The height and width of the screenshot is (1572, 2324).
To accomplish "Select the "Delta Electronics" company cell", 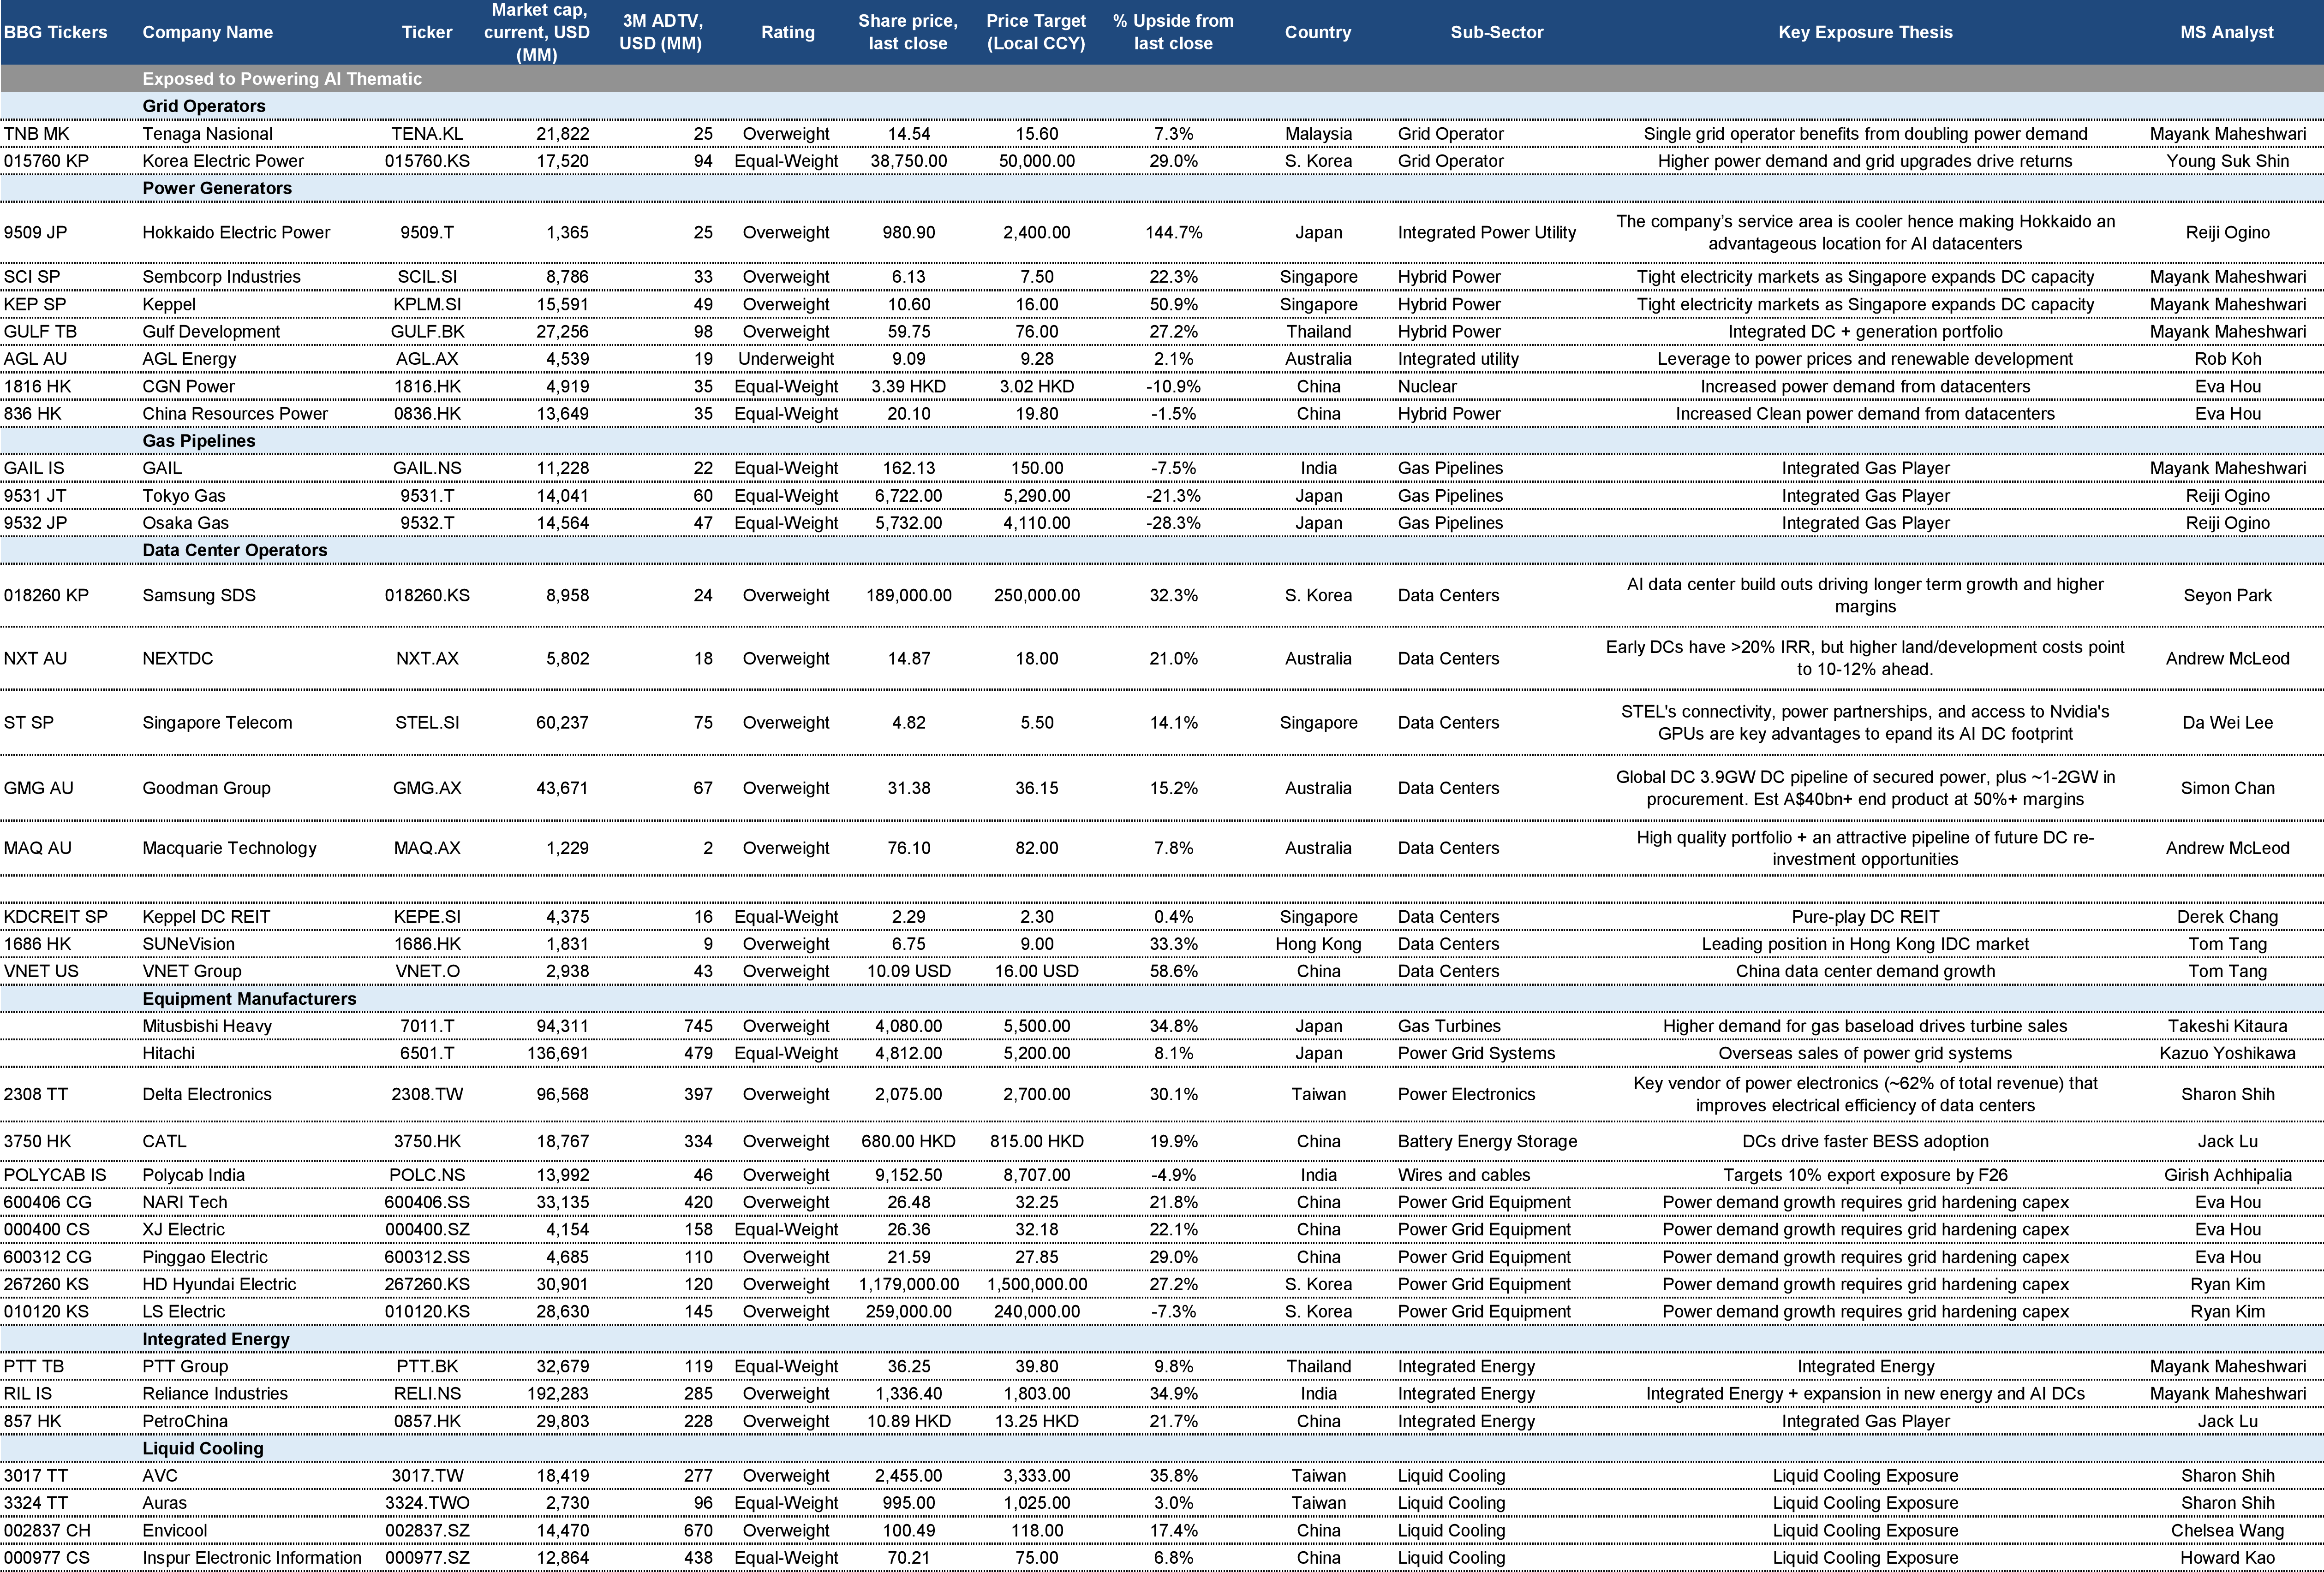I will click(x=207, y=1094).
